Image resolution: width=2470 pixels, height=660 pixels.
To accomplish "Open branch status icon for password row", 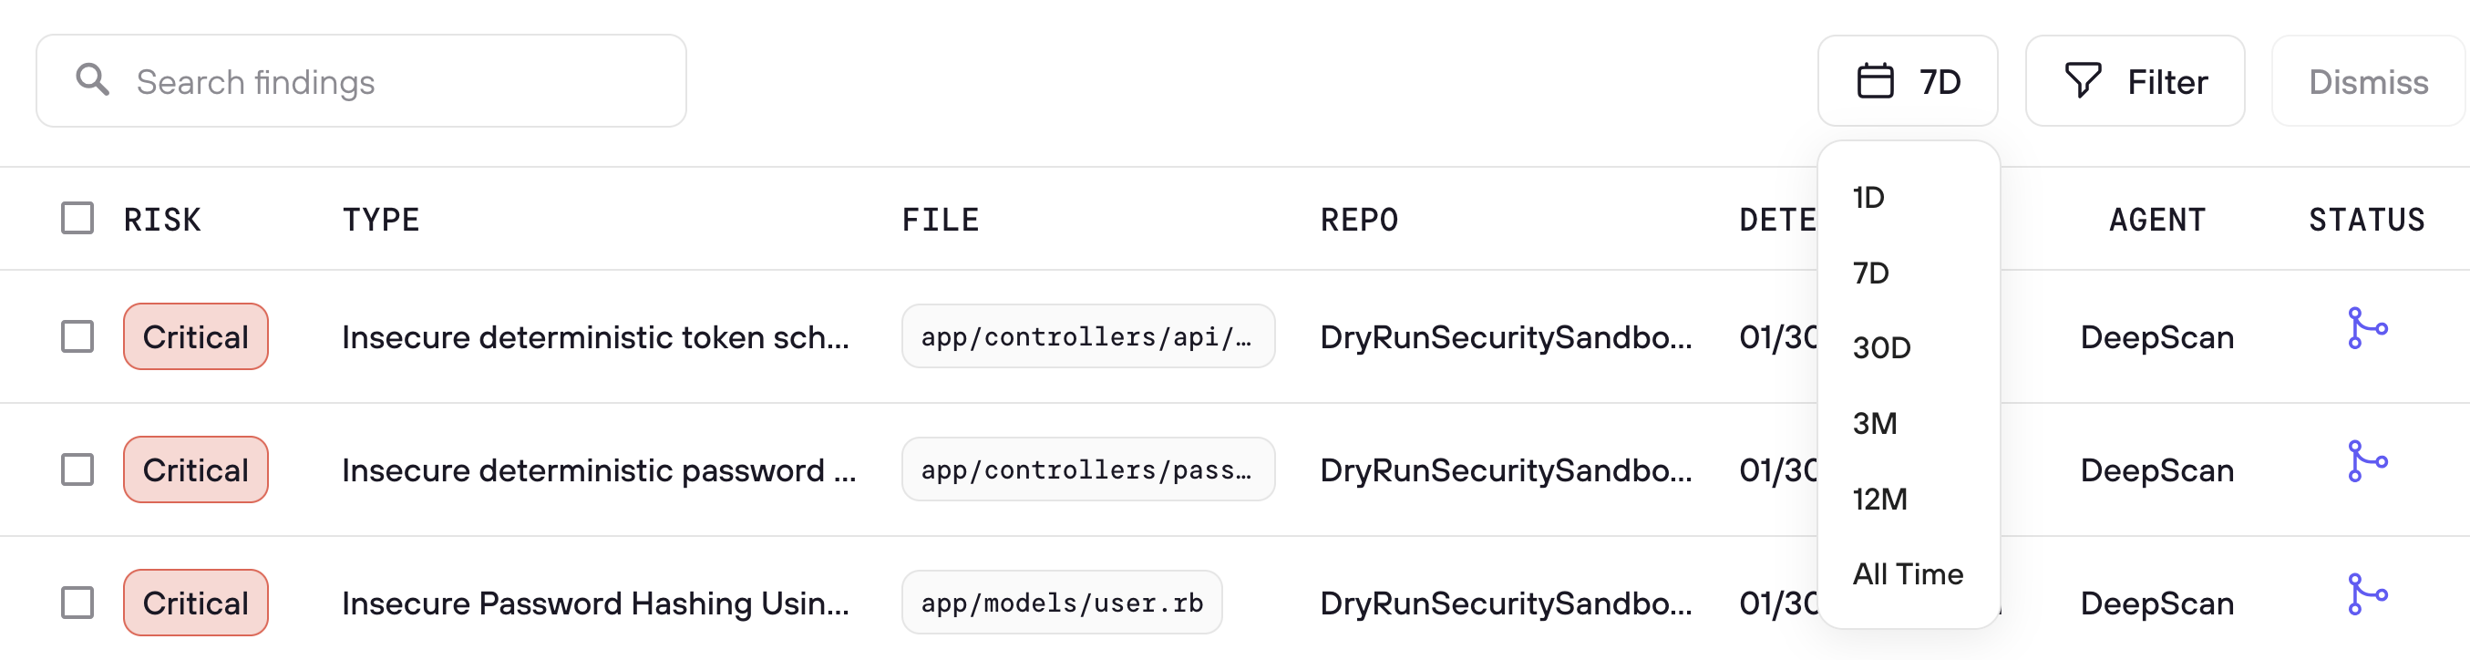I will click(2366, 462).
